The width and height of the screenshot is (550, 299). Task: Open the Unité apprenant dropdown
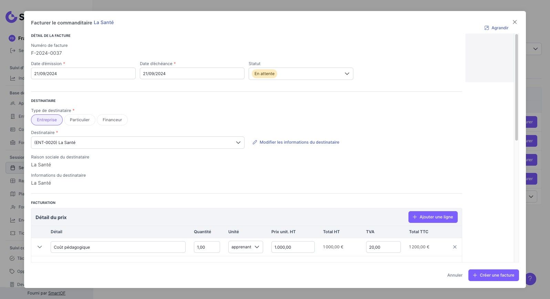[x=246, y=247]
